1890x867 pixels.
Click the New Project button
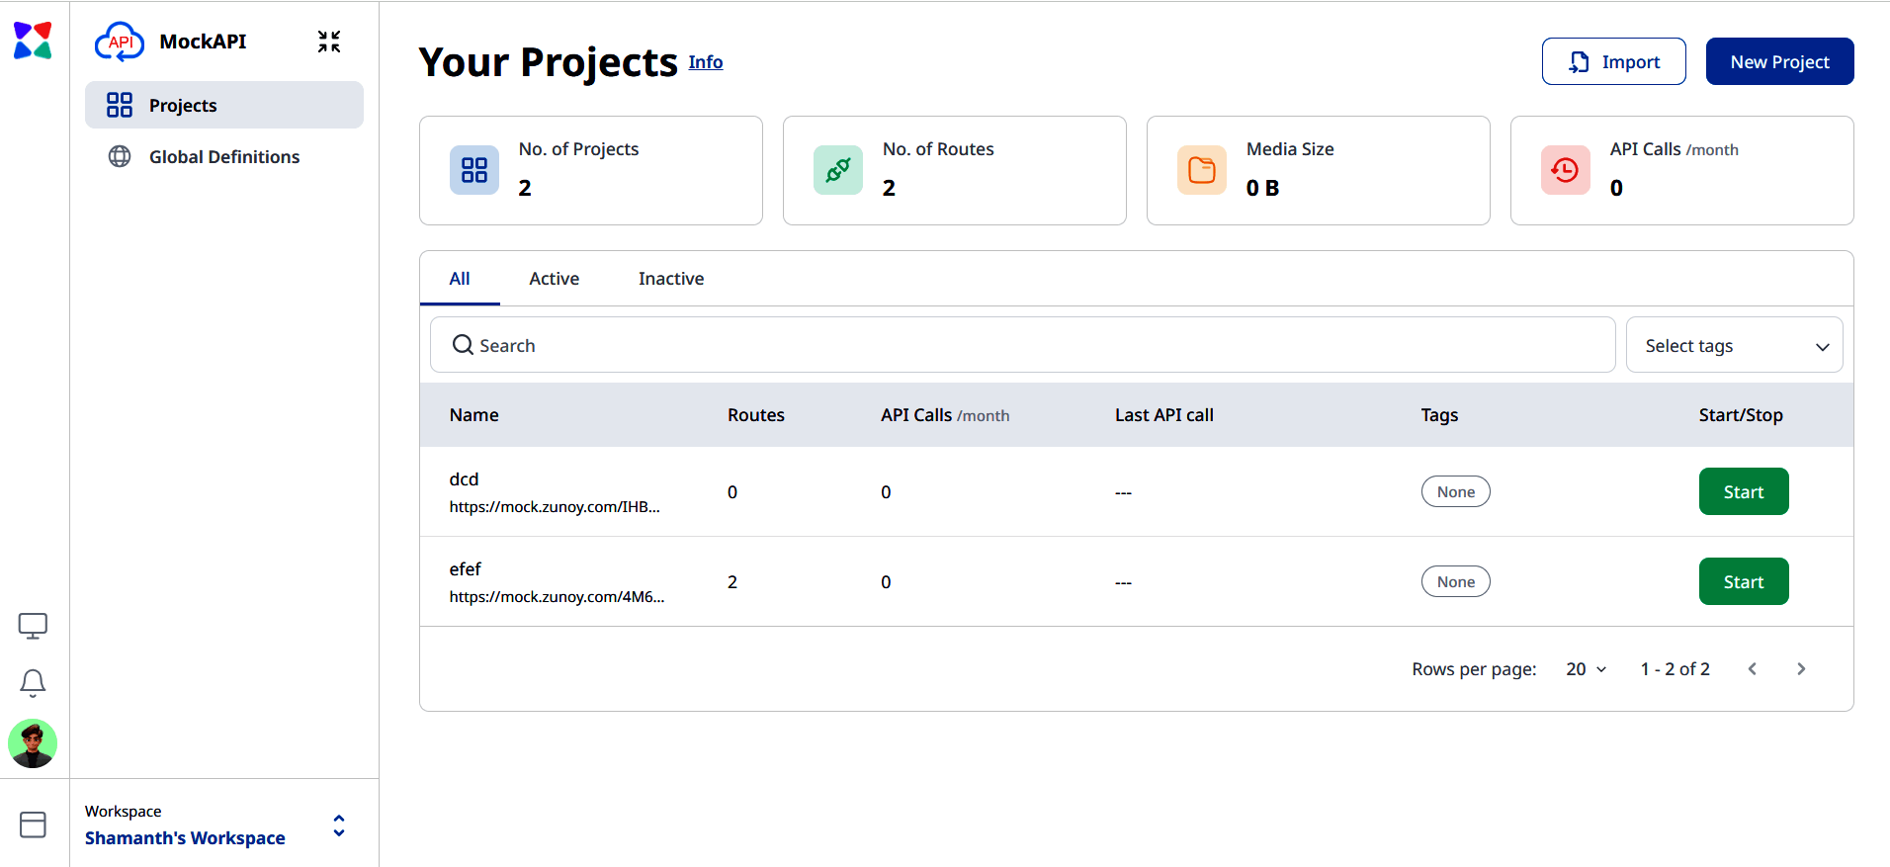(x=1780, y=61)
